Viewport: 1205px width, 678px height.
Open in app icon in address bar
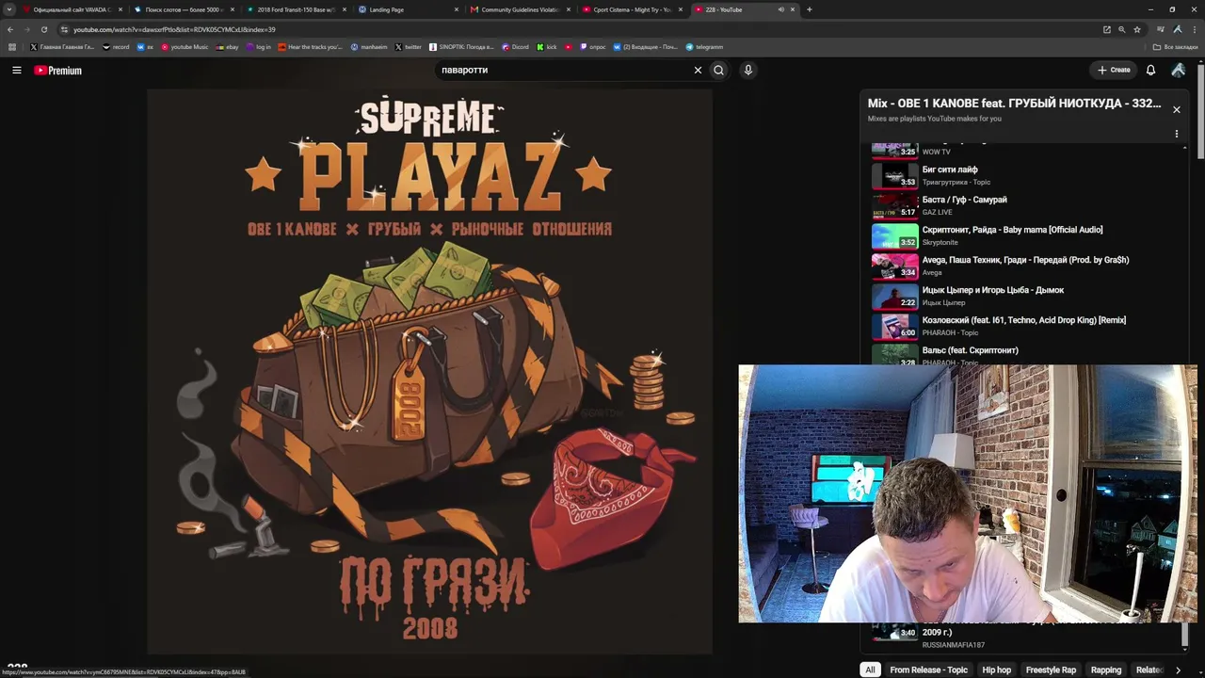coord(1106,29)
